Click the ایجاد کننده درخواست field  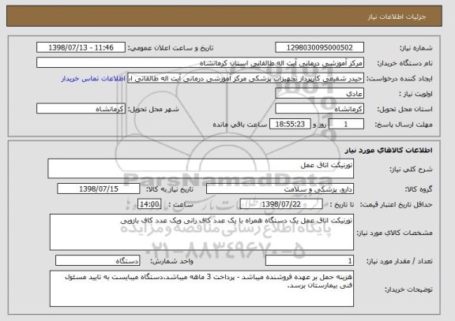click(246, 78)
